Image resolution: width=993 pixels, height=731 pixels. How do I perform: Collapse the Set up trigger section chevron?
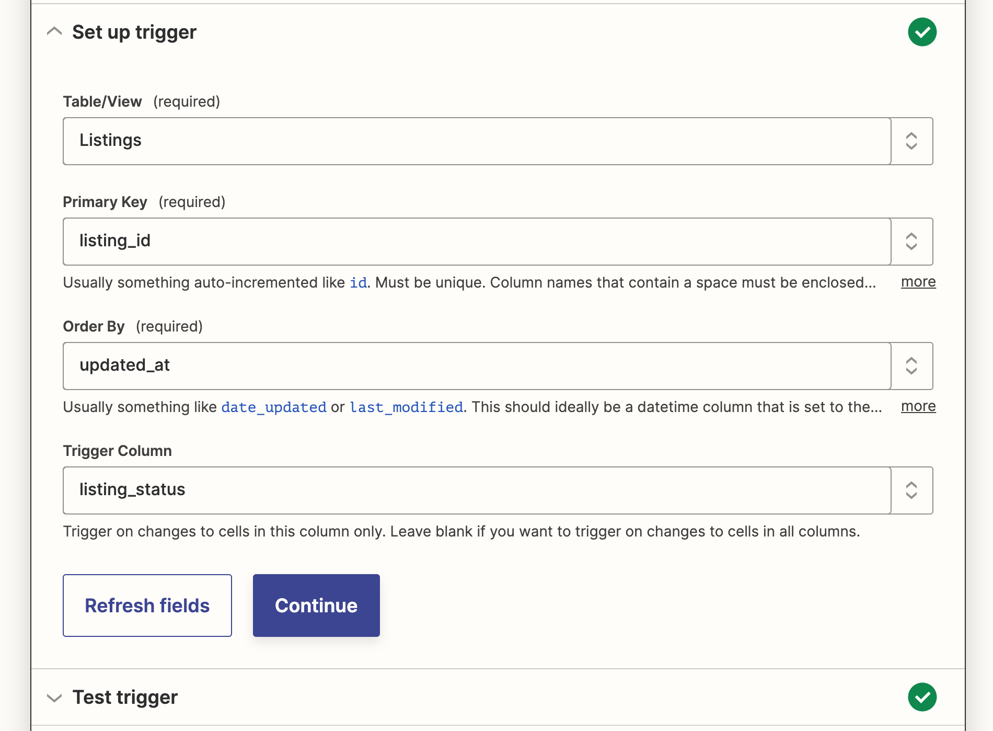54,32
